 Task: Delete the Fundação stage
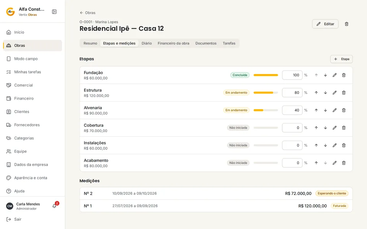(344, 75)
